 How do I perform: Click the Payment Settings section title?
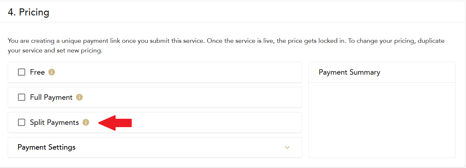(46, 147)
